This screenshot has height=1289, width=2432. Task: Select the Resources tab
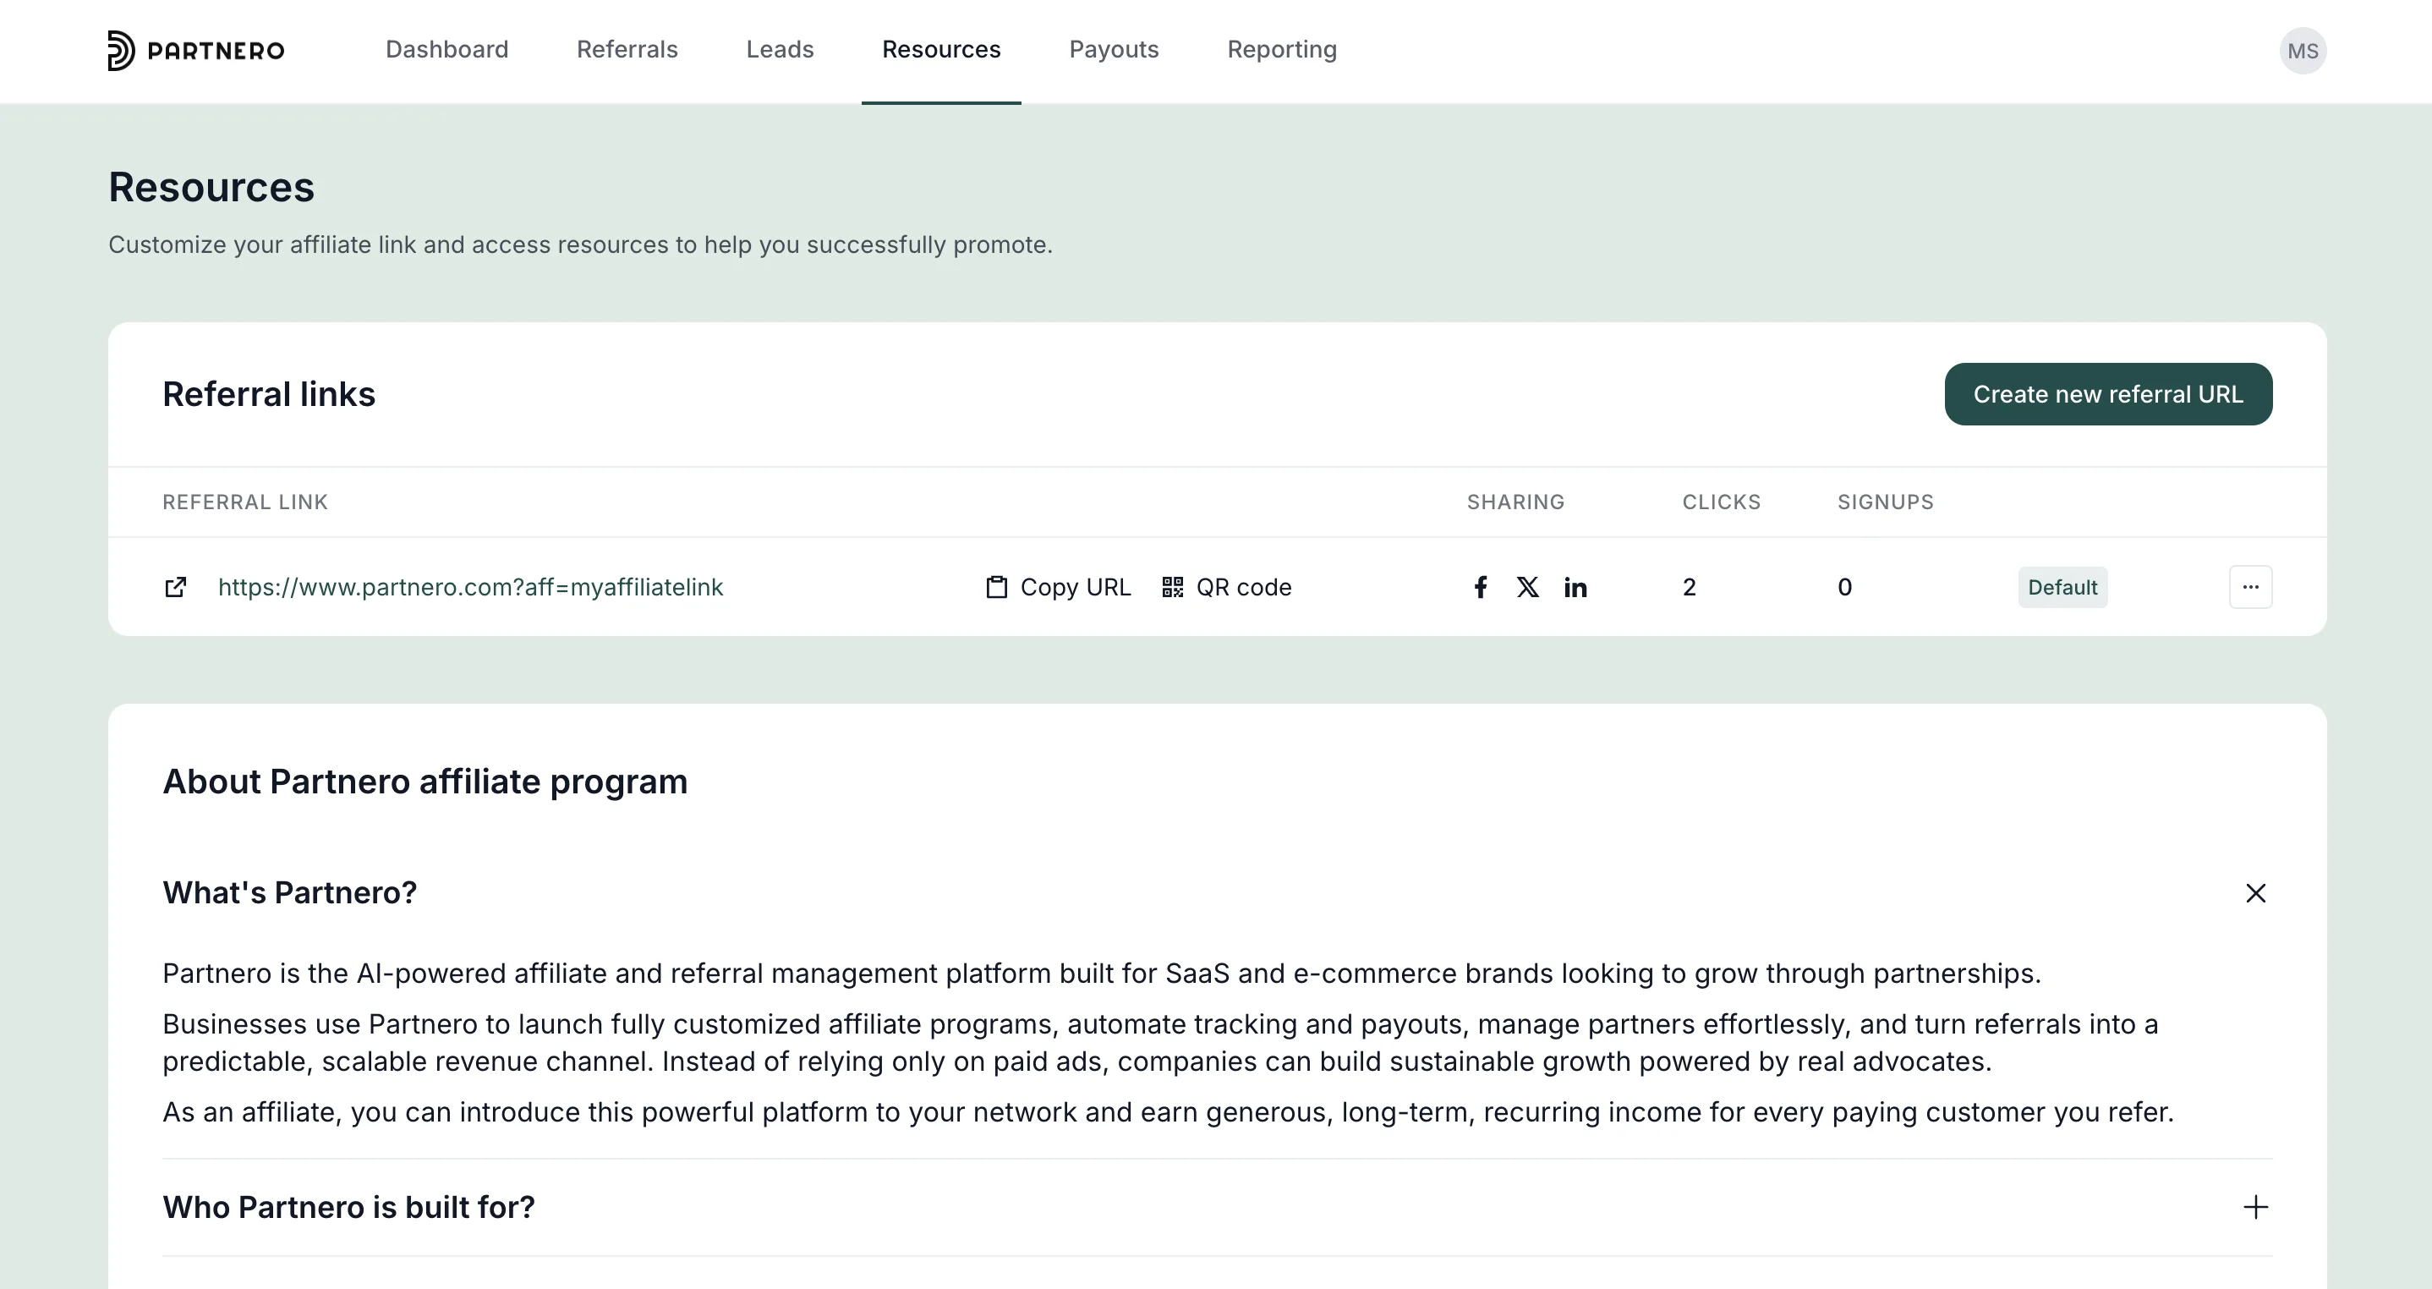tap(941, 49)
